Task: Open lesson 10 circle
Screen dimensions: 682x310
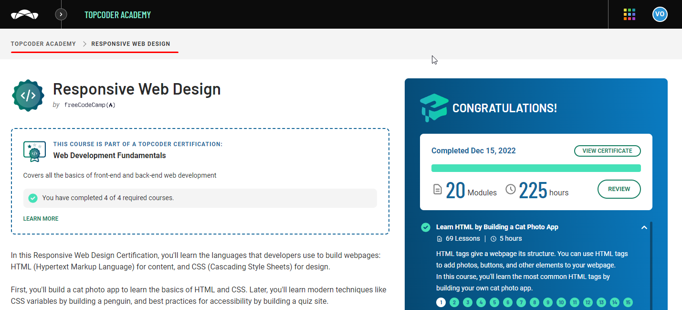Action: [561, 302]
